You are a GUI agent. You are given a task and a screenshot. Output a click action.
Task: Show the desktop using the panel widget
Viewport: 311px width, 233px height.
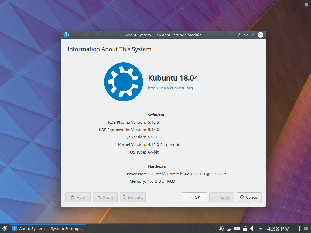tap(297, 228)
